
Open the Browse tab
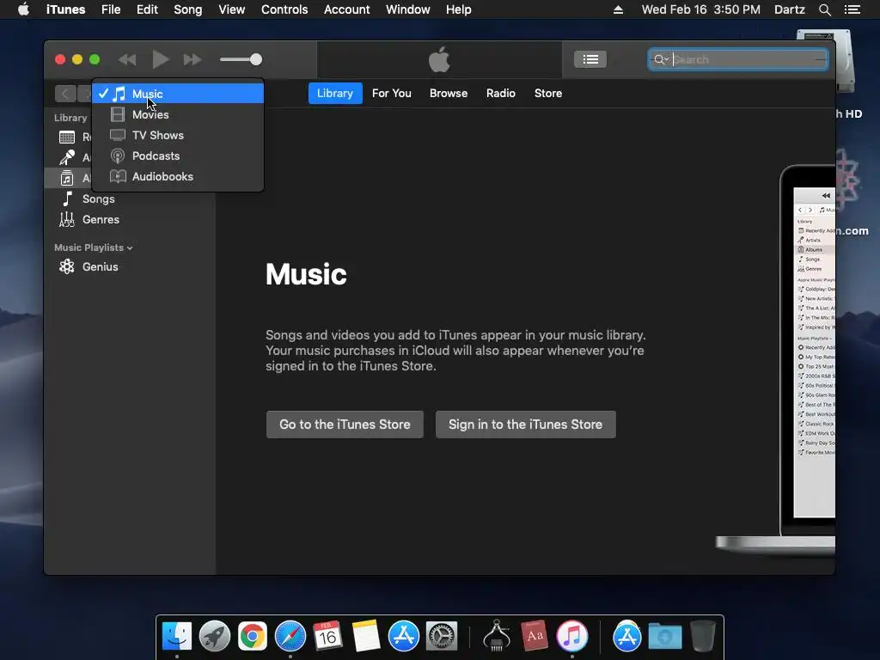coord(449,93)
